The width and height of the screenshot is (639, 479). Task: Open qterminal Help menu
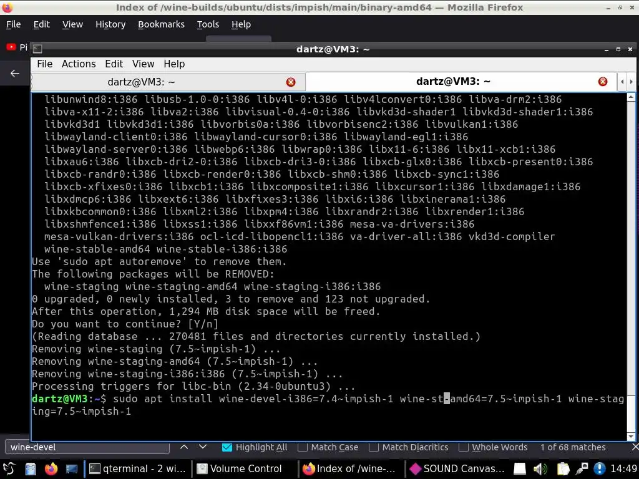click(174, 64)
